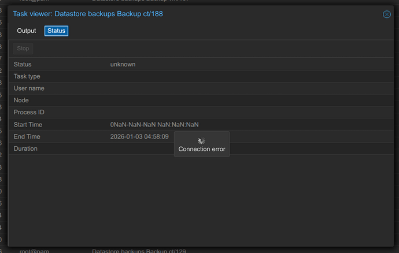399x253 pixels.
Task: Click the End Time label
Action: coord(27,137)
